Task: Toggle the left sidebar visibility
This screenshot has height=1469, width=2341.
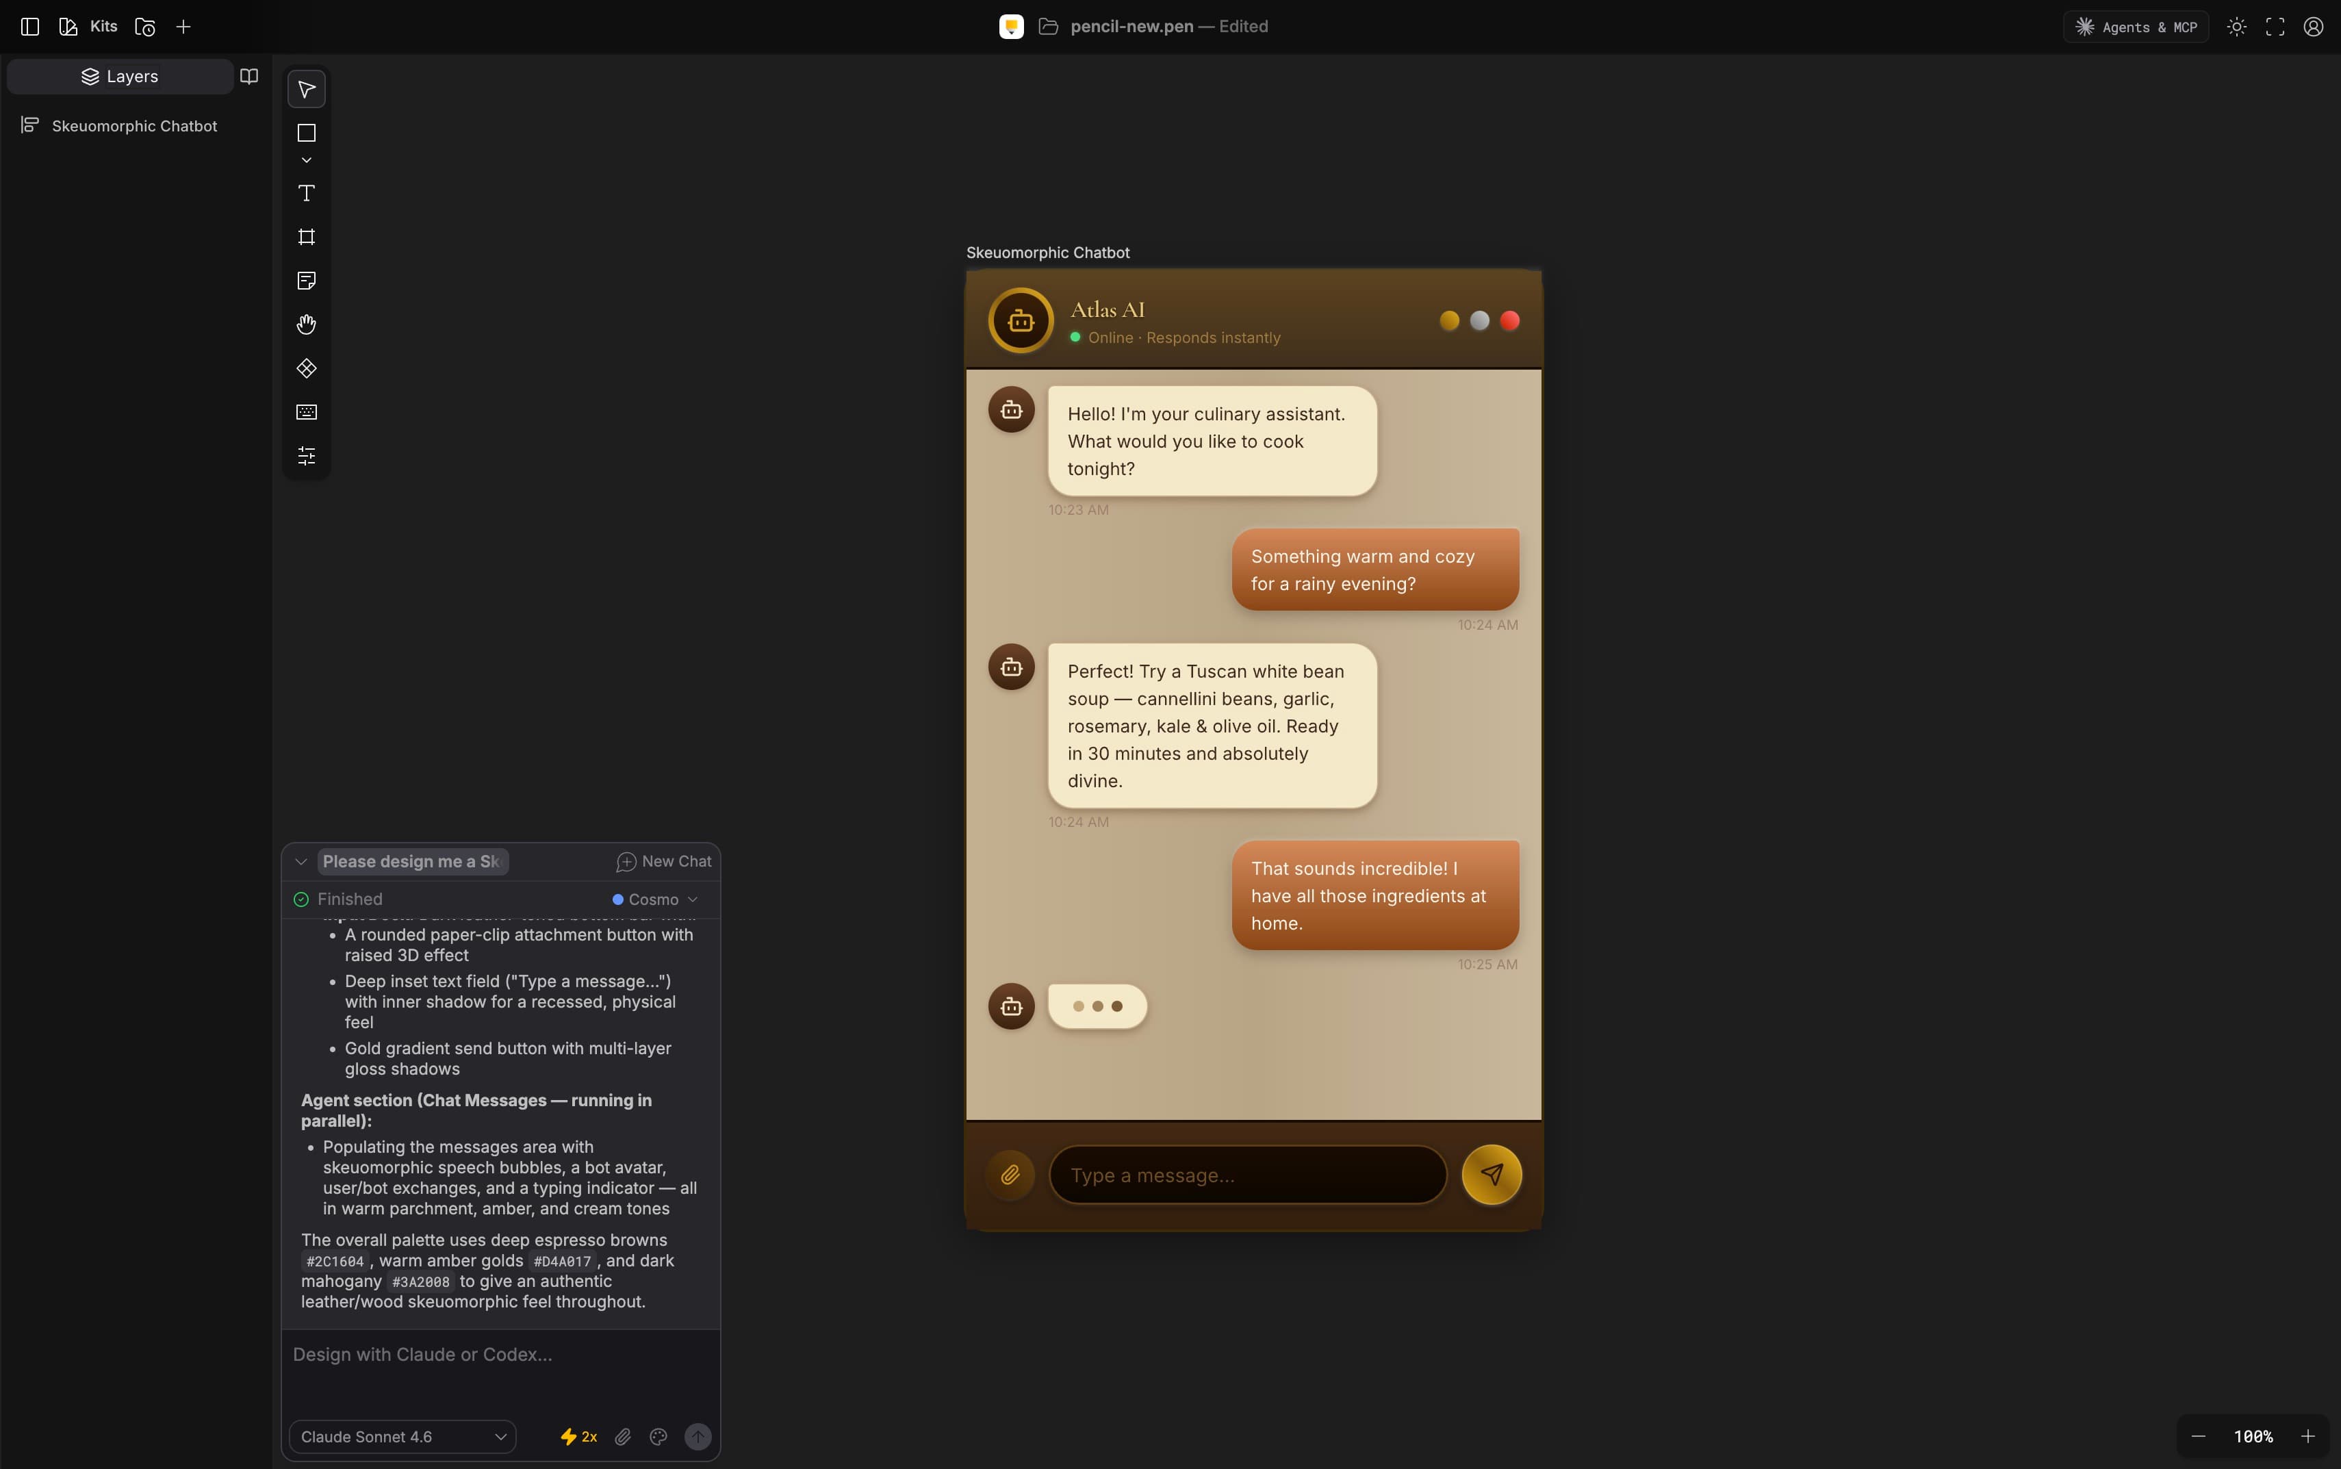Action: (29, 26)
